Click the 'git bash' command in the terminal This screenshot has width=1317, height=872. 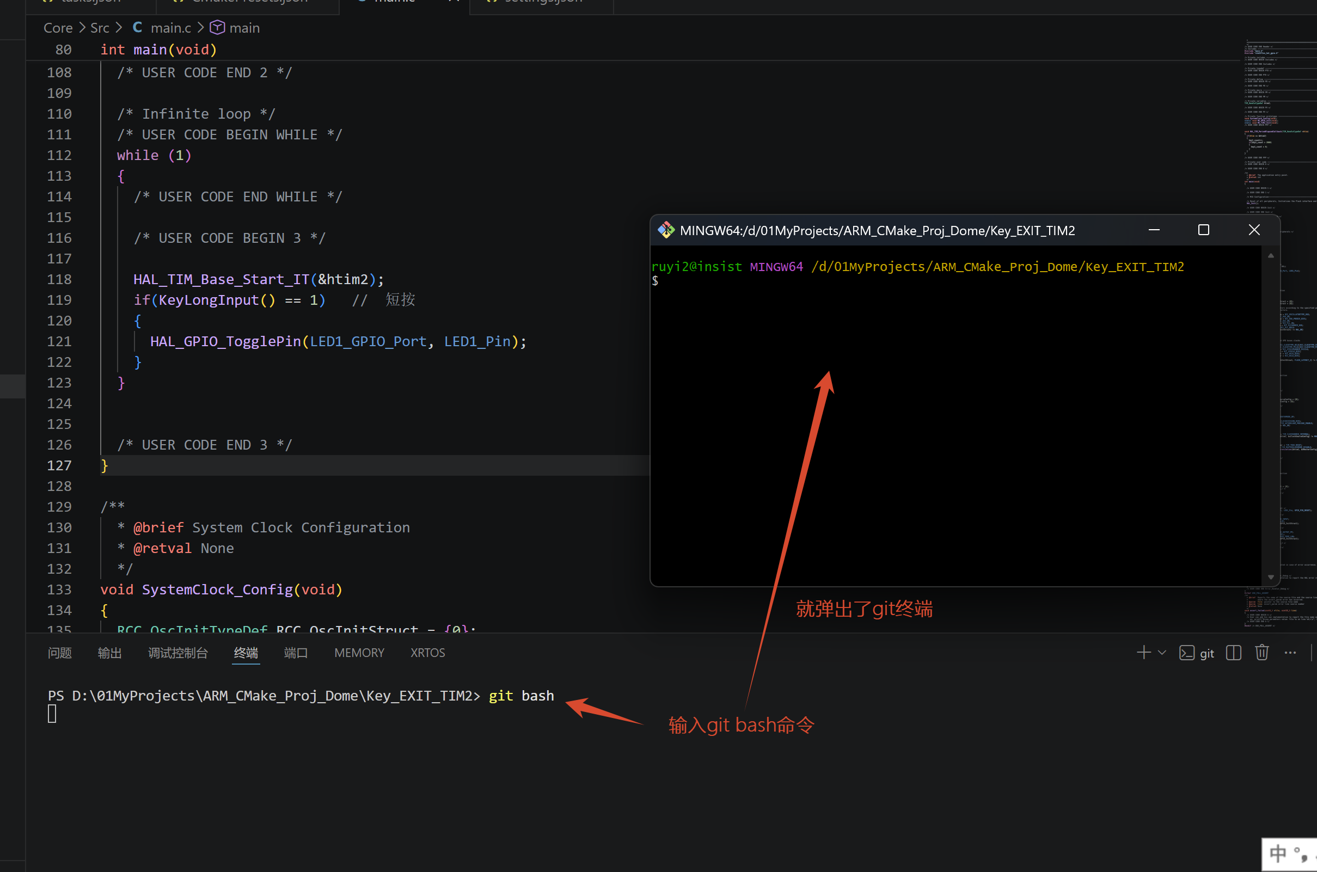(x=521, y=696)
